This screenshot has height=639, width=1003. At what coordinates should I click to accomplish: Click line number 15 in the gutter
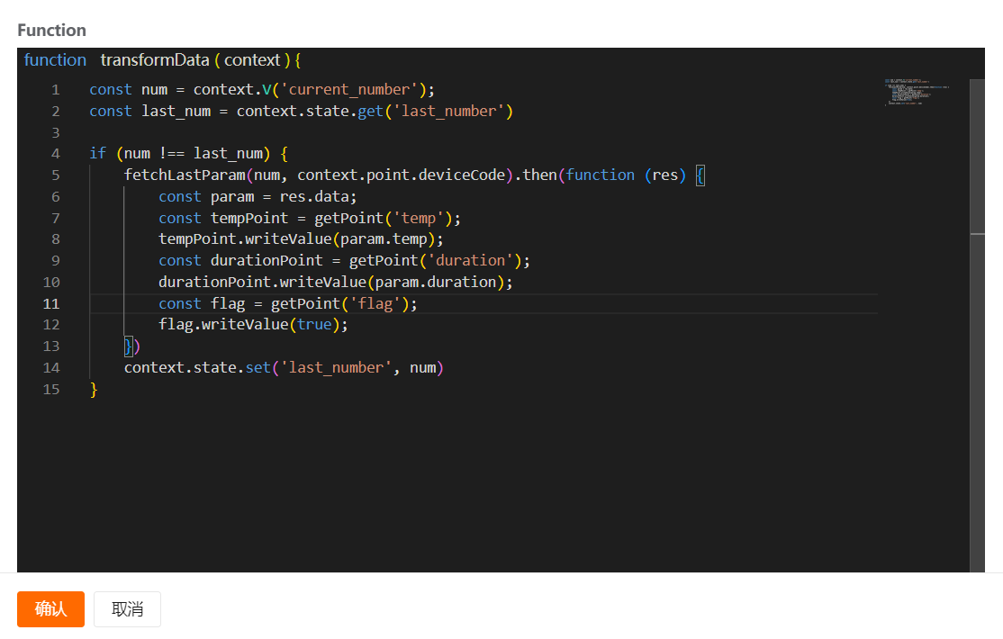[x=51, y=390]
